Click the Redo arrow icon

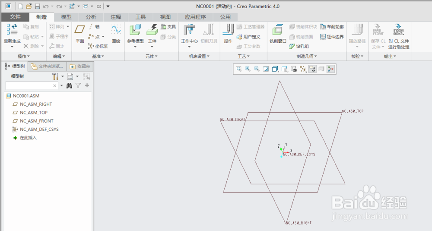[59, 6]
